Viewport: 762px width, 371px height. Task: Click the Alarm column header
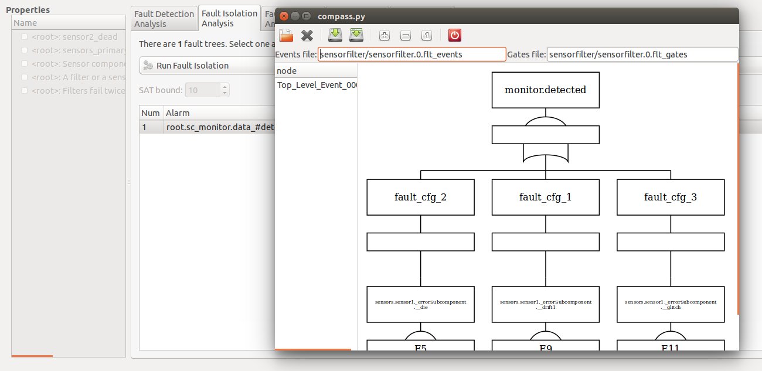click(x=219, y=113)
